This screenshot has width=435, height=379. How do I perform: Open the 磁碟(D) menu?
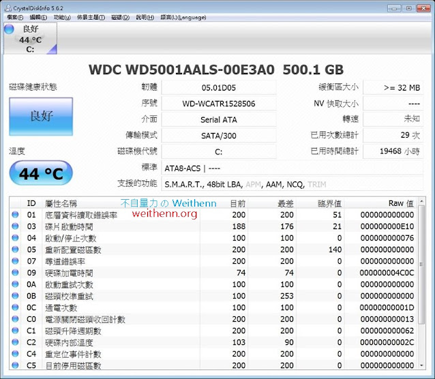[x=120, y=18]
